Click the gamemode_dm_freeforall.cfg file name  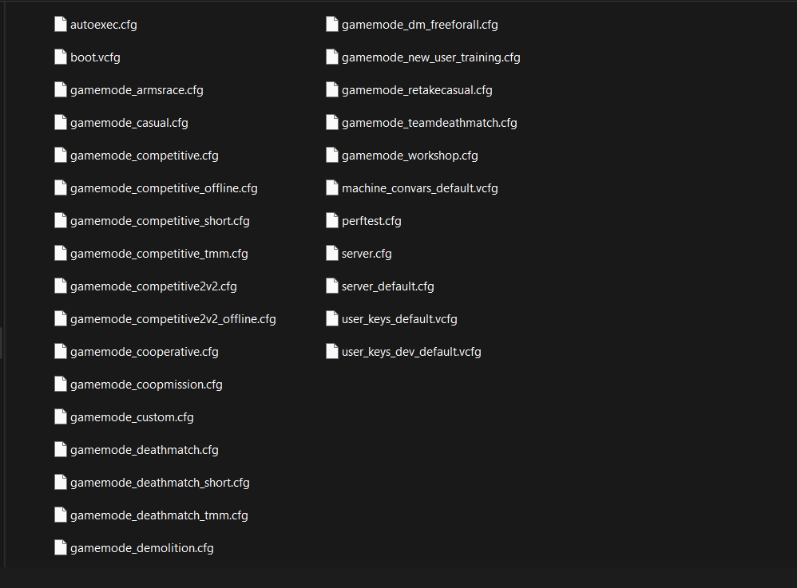click(419, 25)
